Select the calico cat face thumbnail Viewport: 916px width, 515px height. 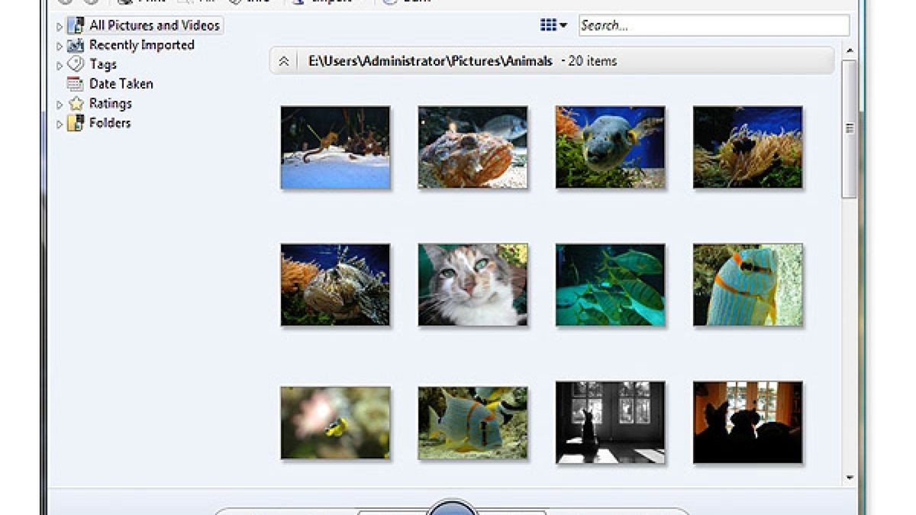tap(473, 285)
